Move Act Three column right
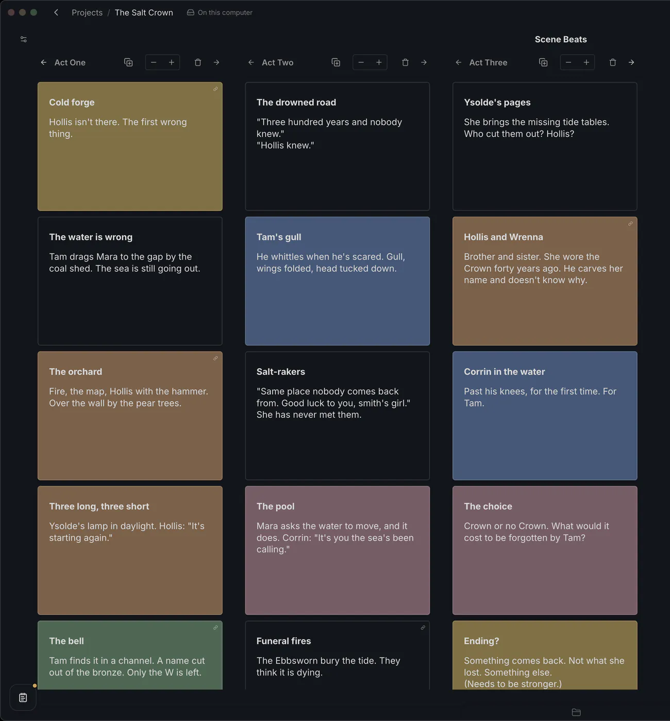This screenshot has height=721, width=670. 631,62
